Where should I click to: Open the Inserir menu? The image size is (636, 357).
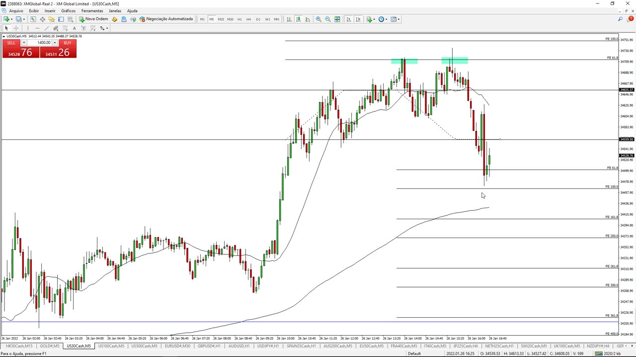(x=50, y=11)
